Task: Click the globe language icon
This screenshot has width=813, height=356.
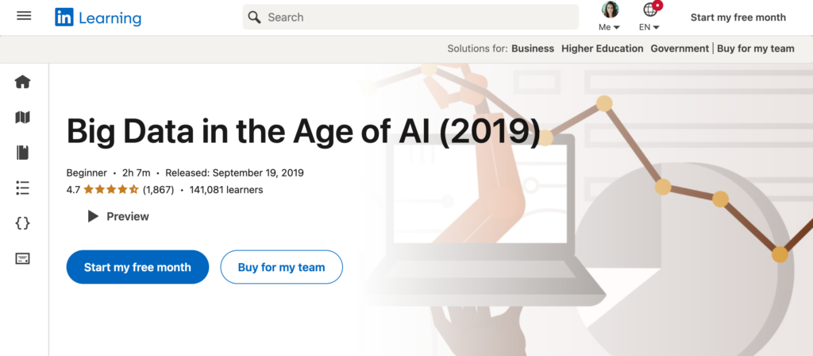Action: [651, 10]
